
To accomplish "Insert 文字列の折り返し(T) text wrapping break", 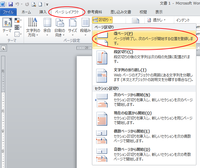I will [x=144, y=76].
